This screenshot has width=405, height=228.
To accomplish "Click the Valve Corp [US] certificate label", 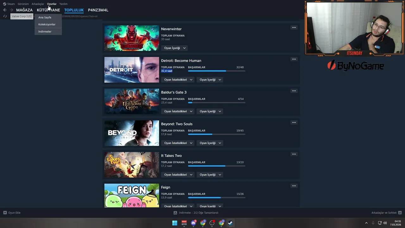I will coord(22,16).
